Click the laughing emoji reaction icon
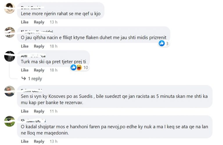 pyautogui.click(x=79, y=67)
